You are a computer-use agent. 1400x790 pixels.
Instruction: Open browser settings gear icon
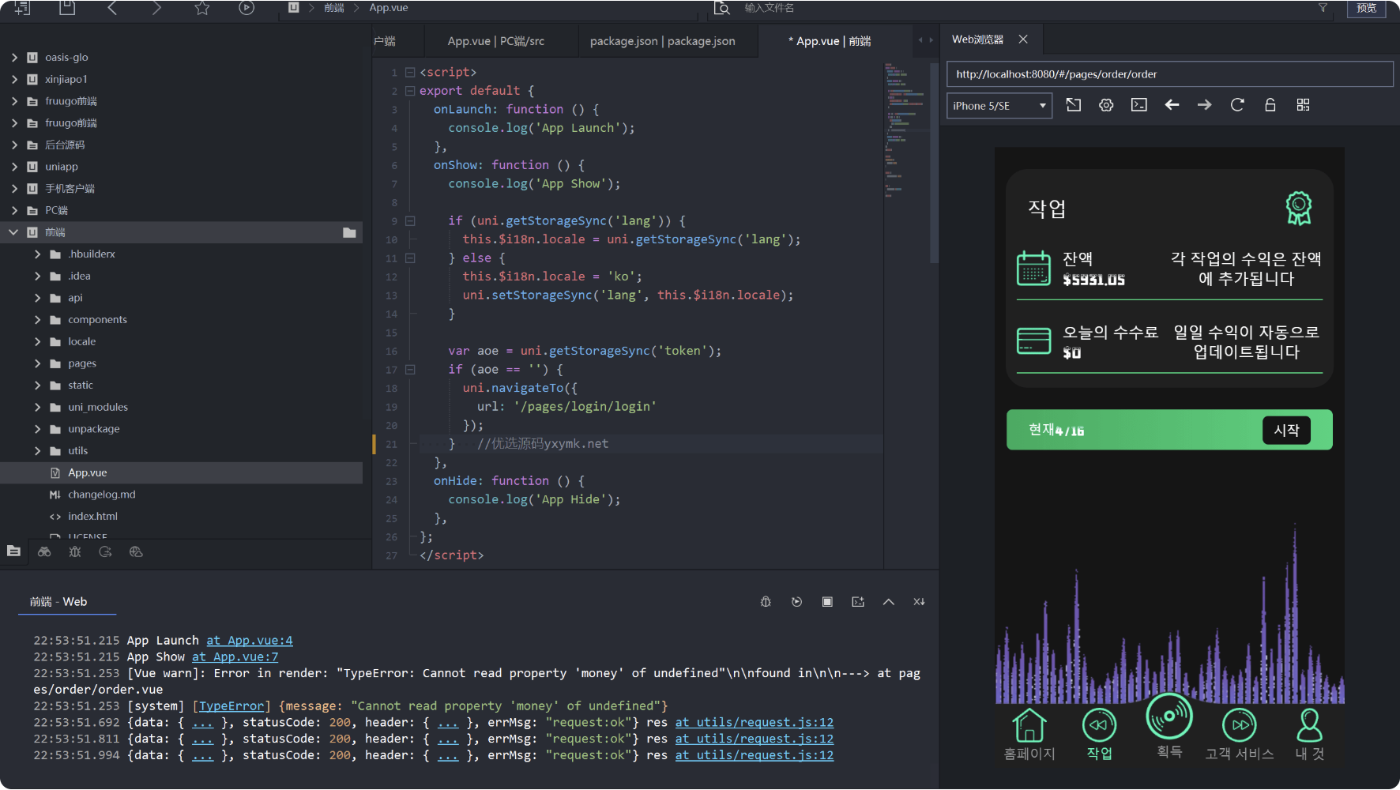[1106, 105]
